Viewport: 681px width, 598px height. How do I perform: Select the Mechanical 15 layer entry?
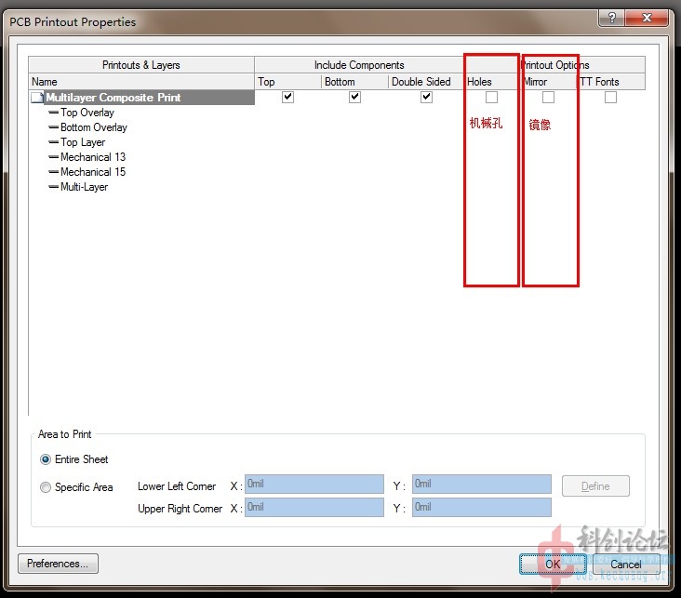93,172
